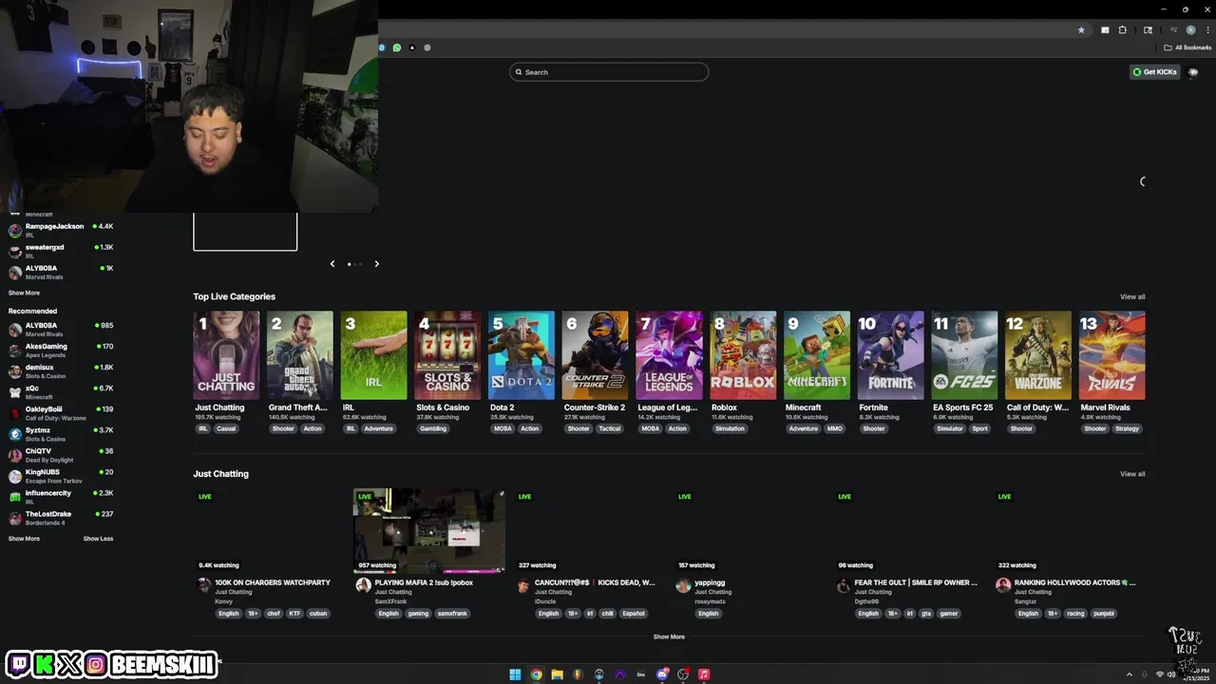The image size is (1216, 684).
Task: Open TheLostDrake channel in Recommended
Action: click(61, 518)
